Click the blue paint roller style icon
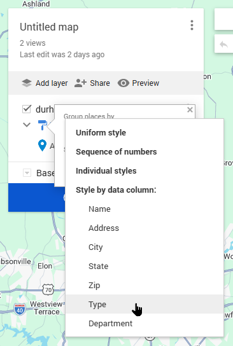 click(x=42, y=125)
